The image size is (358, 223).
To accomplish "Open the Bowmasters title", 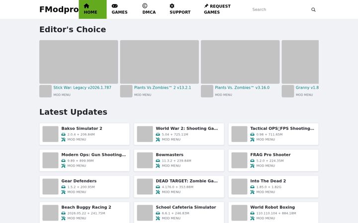I will [170, 155].
